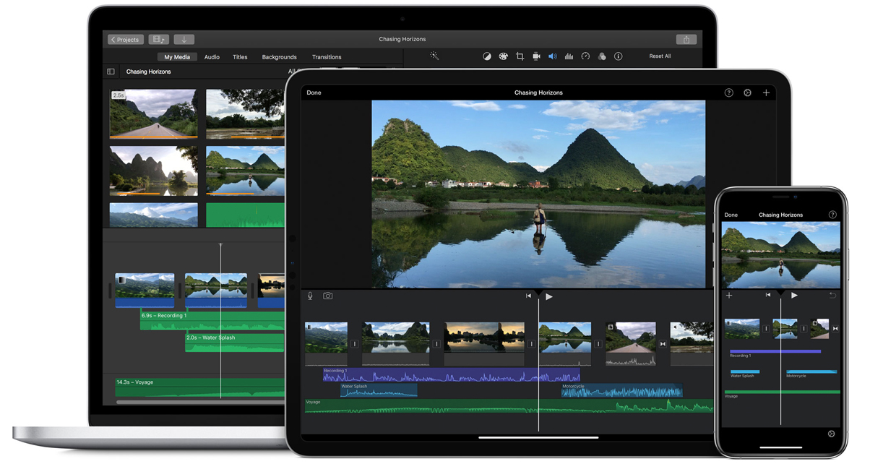The width and height of the screenshot is (870, 464).
Task: Tap the microphone voiceover icon on iPad
Action: pos(311,296)
